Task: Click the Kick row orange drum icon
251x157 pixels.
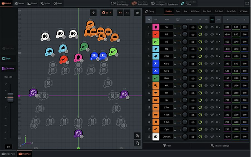Action: [156, 85]
